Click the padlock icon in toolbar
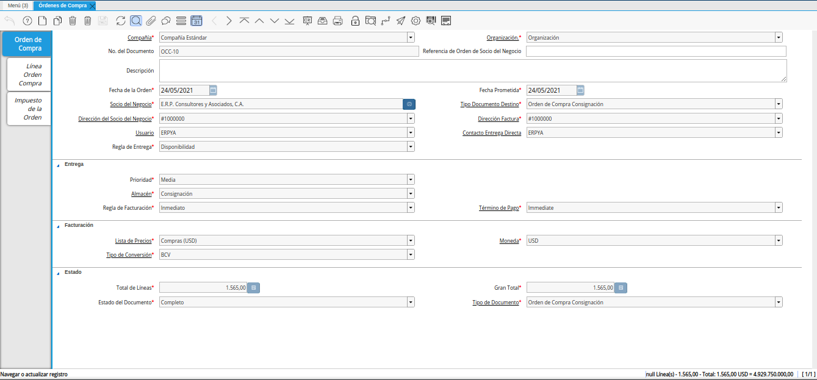This screenshot has width=817, height=380. pos(355,21)
